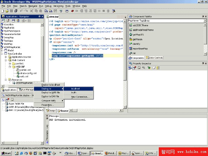Click the Undo arrow toolbar icon

click(x=21, y=11)
